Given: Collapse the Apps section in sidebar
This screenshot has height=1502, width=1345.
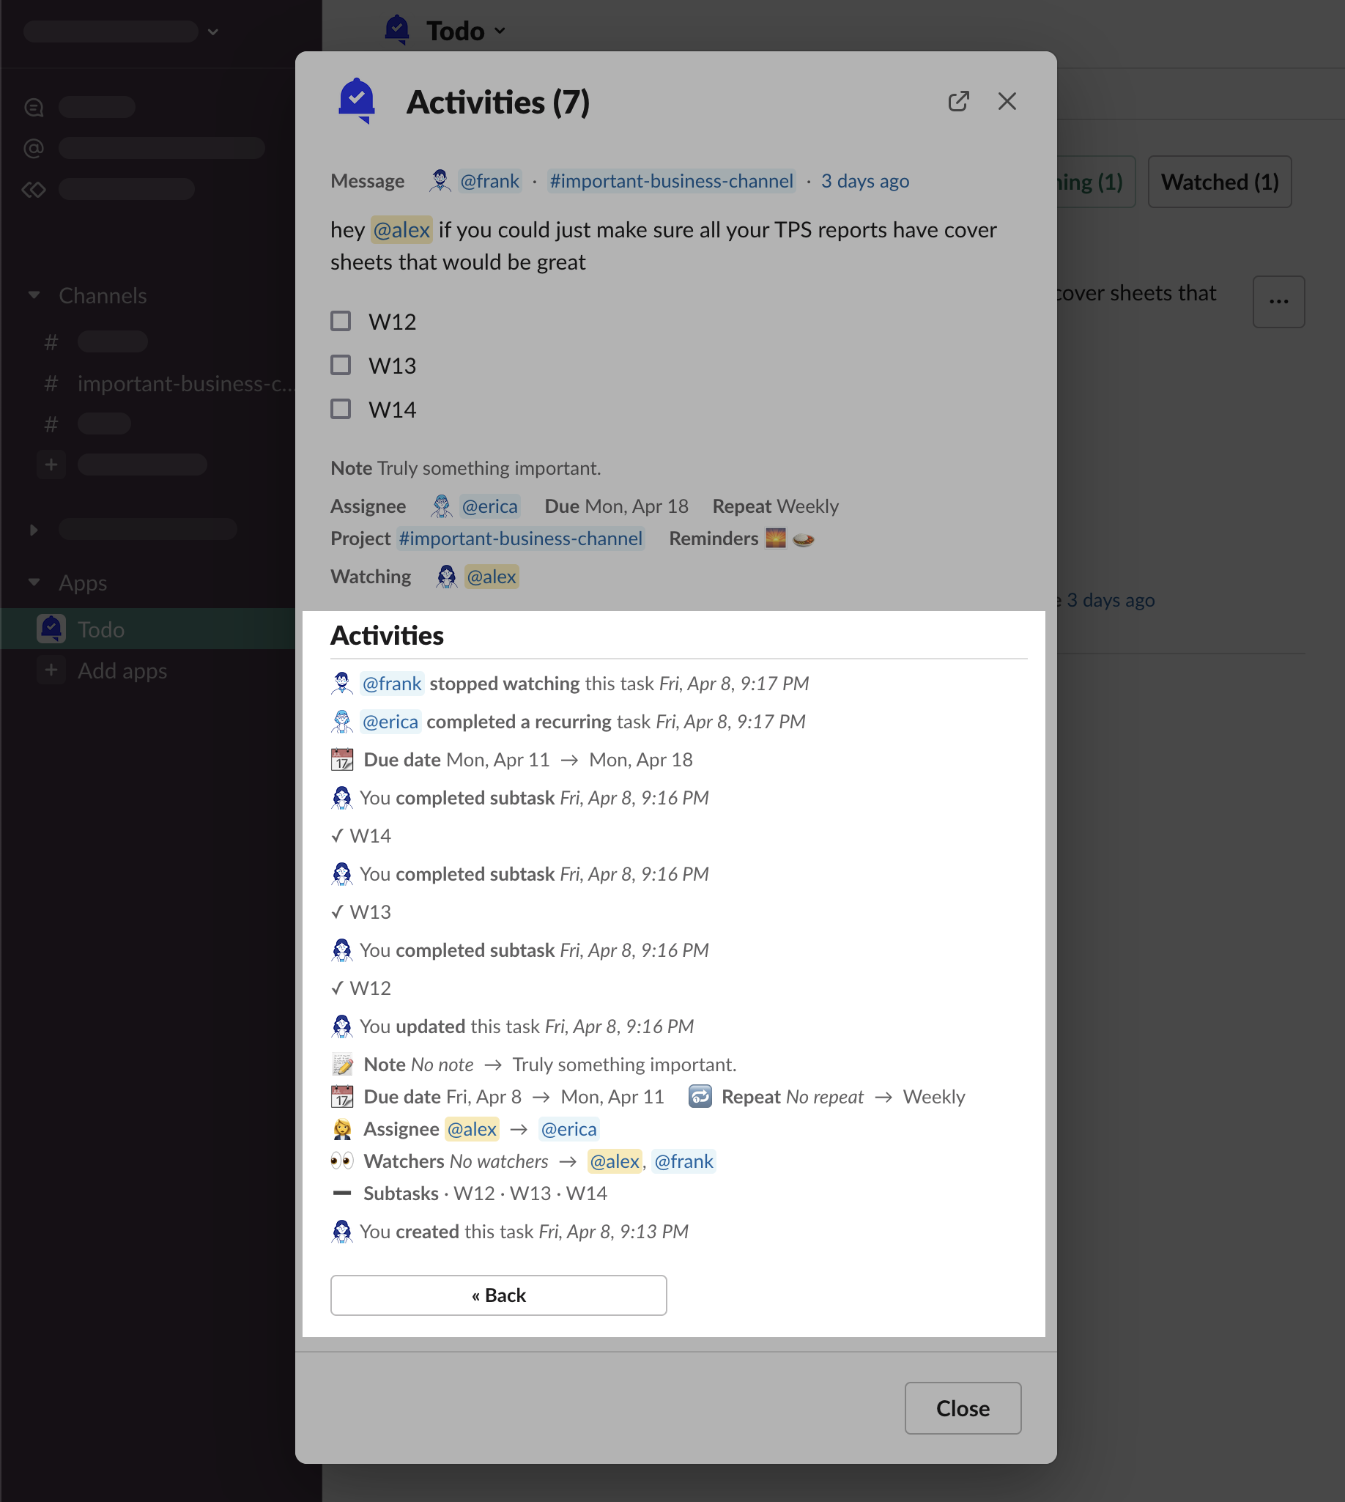Looking at the screenshot, I should (34, 582).
